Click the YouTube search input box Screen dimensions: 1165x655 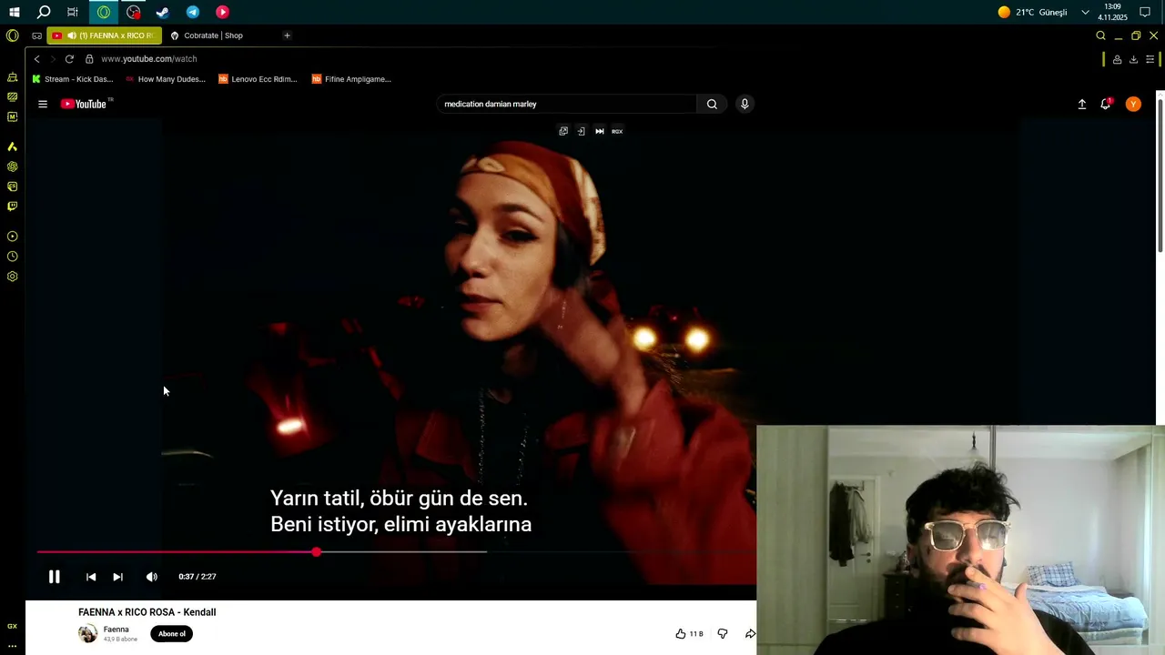[x=566, y=104]
